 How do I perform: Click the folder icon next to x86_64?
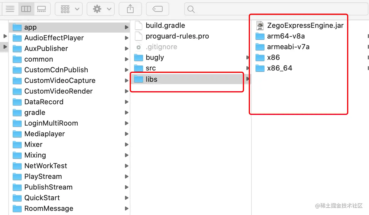click(x=260, y=68)
